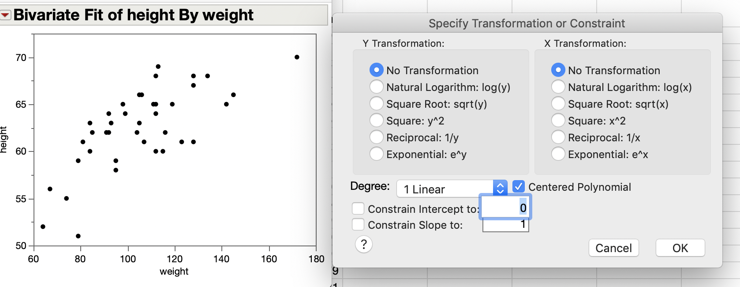The image size is (740, 287).
Task: Choose Square Root sqrt(x) option
Action: coord(558,104)
